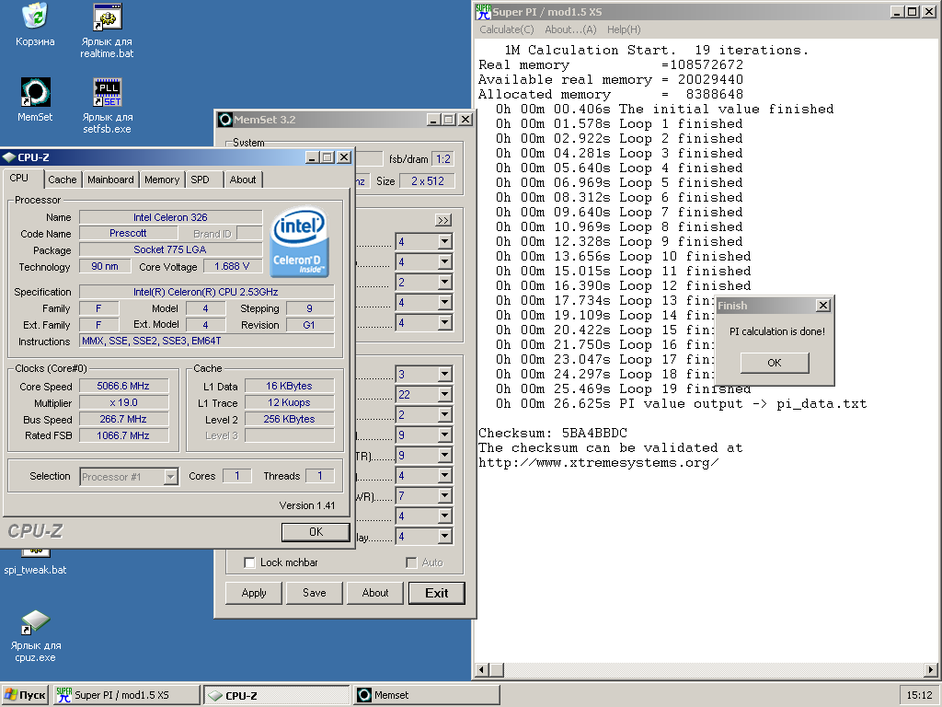Click the Super PI horizontal scrollbar left arrow
Viewport: 942px width, 707px height.
tap(482, 670)
